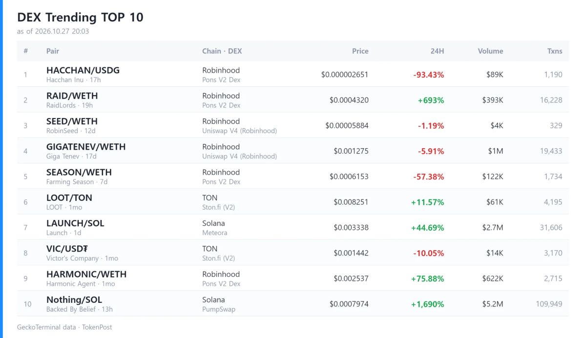Click the price $0.003338
The width and height of the screenshot is (586, 338).
[x=351, y=227]
